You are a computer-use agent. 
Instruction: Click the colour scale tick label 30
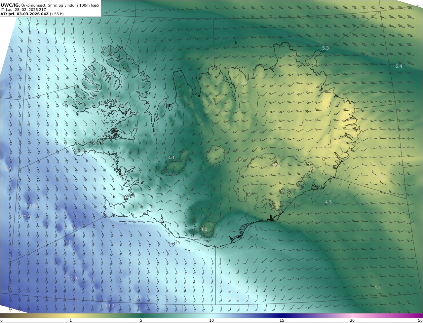pyautogui.click(x=352, y=321)
